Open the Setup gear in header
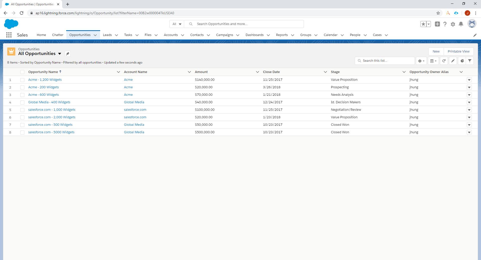This screenshot has width=481, height=260. [x=453, y=24]
